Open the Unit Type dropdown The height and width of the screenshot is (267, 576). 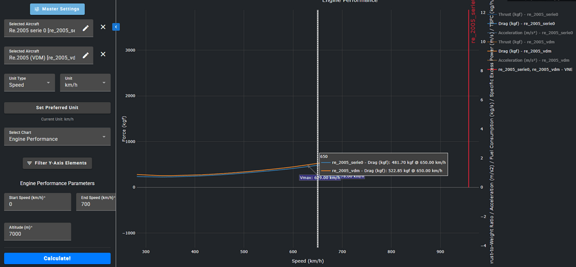29,82
